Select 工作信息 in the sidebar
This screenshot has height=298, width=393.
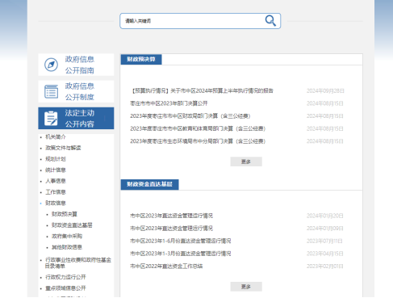tap(56, 192)
